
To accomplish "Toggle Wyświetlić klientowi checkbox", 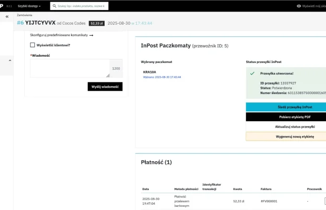I will coord(33,45).
